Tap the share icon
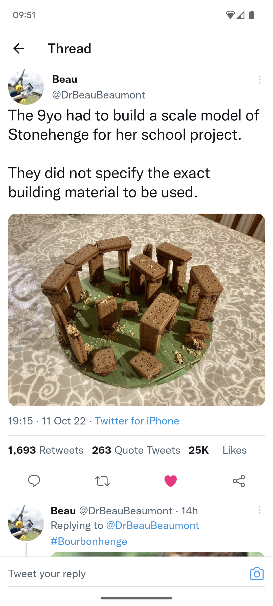This screenshot has height=606, width=273. tap(239, 481)
